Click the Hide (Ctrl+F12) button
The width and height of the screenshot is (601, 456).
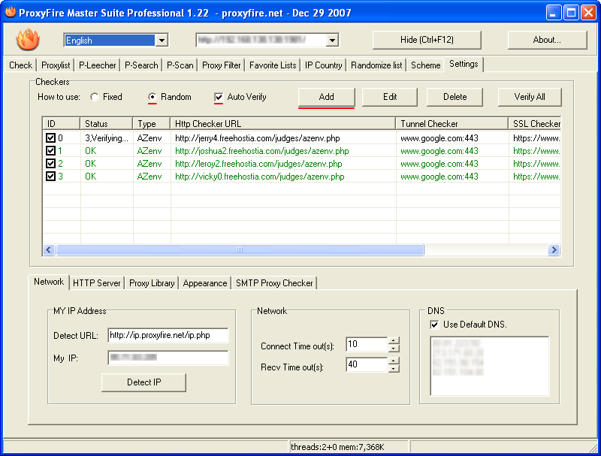pos(426,40)
